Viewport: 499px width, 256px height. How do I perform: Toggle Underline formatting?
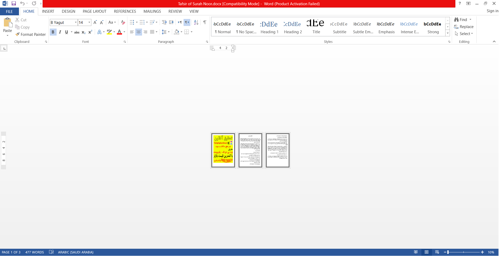coord(67,32)
